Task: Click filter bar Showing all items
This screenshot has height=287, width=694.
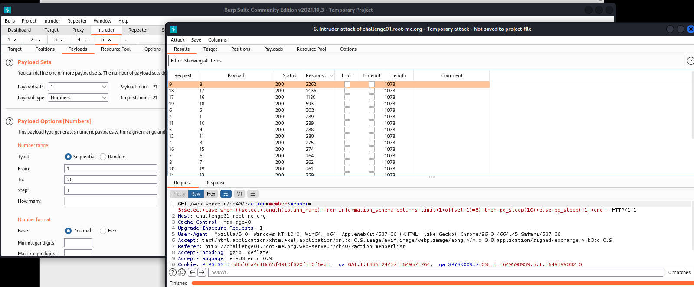Action: point(427,61)
